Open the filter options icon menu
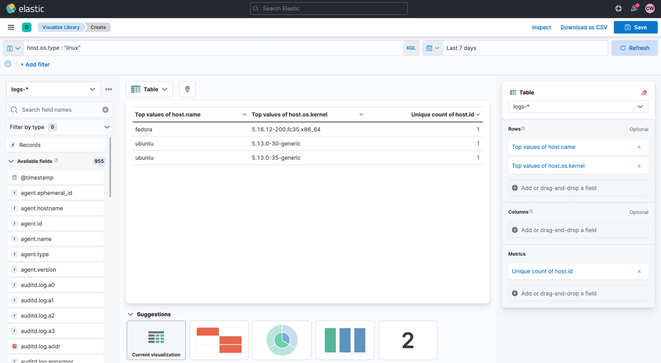661x363 pixels. click(8, 64)
